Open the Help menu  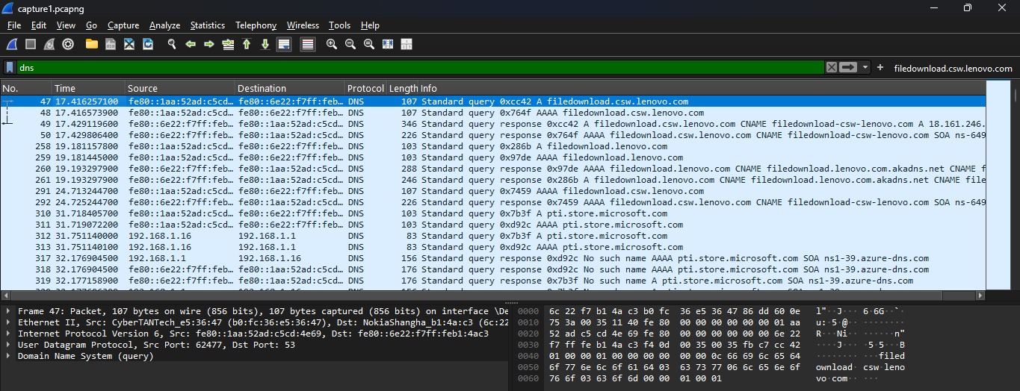click(x=370, y=25)
